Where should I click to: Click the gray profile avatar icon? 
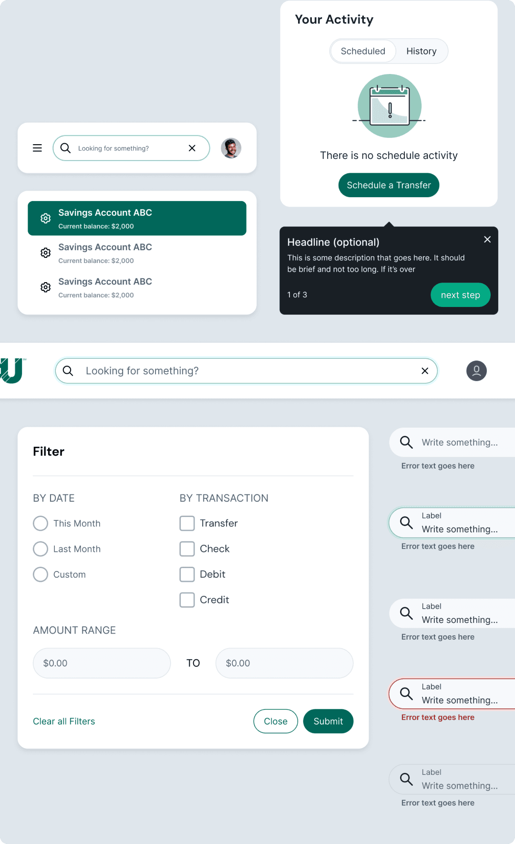coord(476,371)
